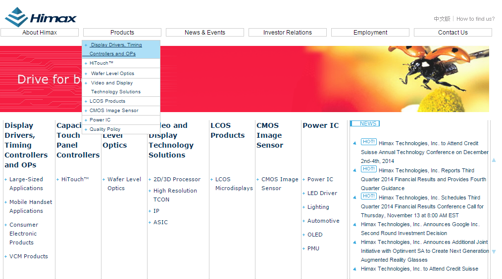Screen dimensions: 502x279
Task: Open 2D/3D Processor link
Action: point(177,179)
